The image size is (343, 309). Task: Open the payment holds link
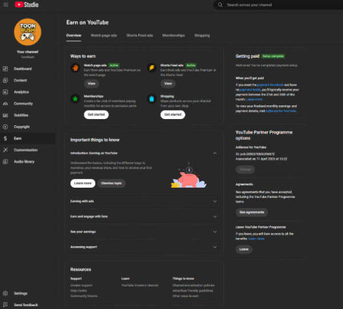point(250,90)
